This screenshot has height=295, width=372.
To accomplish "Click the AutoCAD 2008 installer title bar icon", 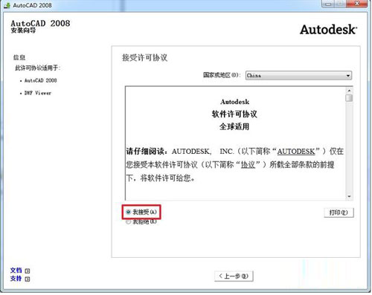I will pos(7,5).
